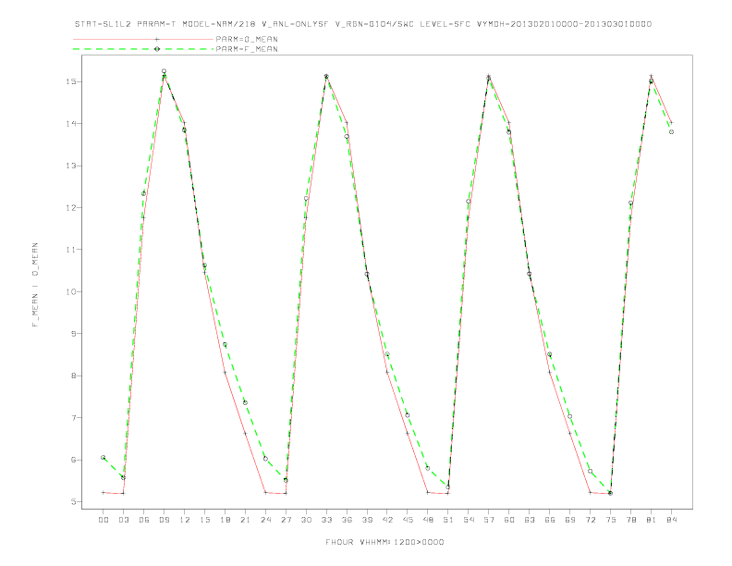Click the y-axis tick label 14
This screenshot has height=566, width=732.
coord(71,124)
